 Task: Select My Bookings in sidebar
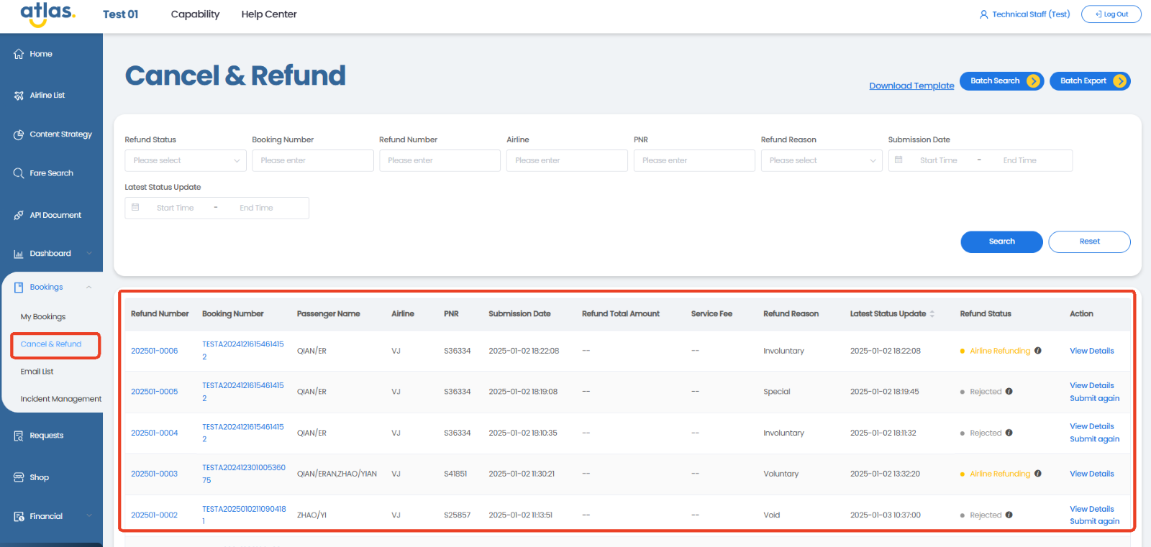43,317
